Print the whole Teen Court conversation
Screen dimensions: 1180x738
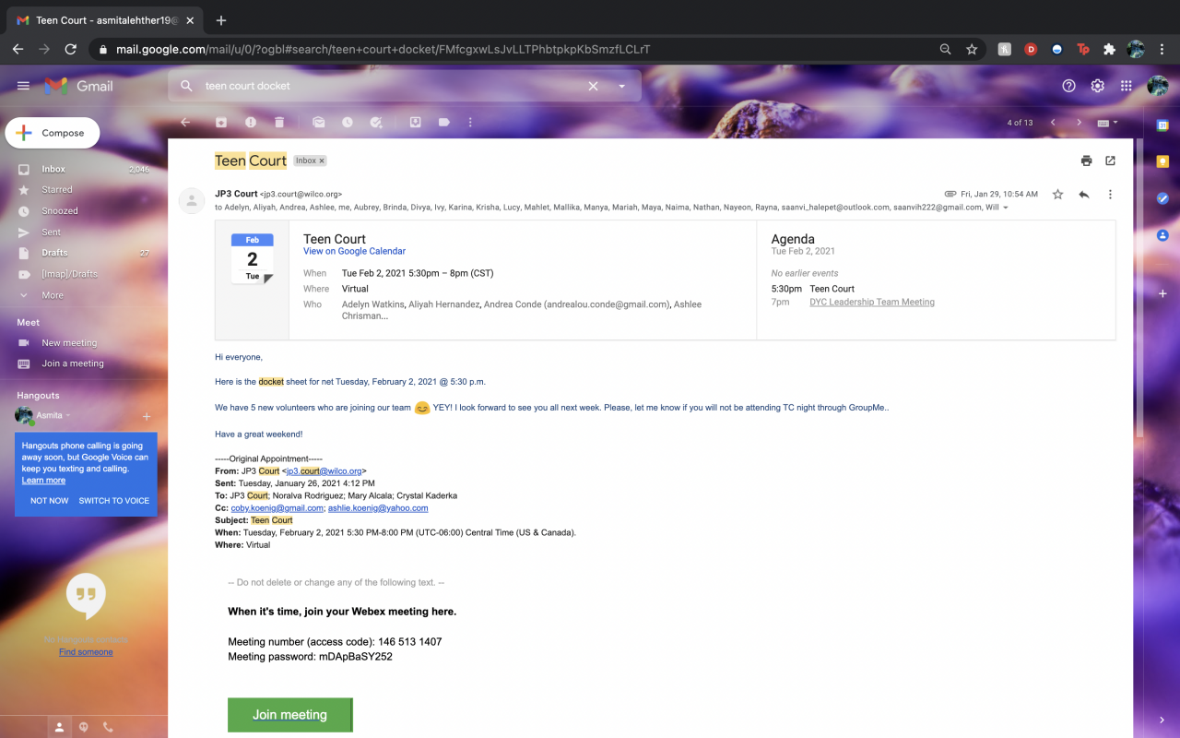point(1086,161)
